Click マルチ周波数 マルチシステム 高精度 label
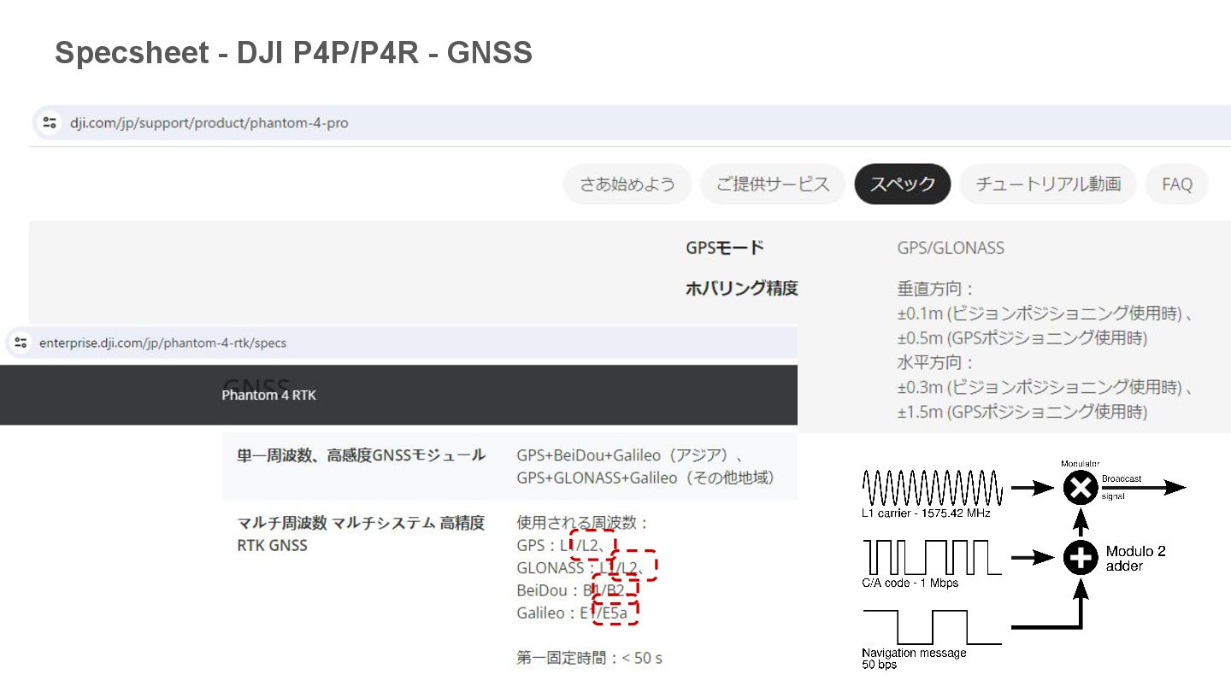Image resolution: width=1231 pixels, height=692 pixels. (361, 523)
